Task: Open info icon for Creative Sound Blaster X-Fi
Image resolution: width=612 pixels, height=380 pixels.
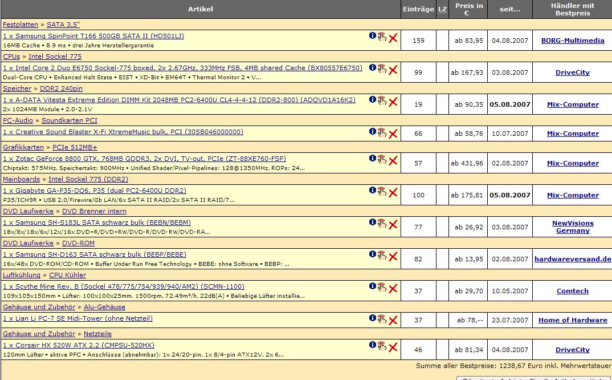Action: pos(372,132)
